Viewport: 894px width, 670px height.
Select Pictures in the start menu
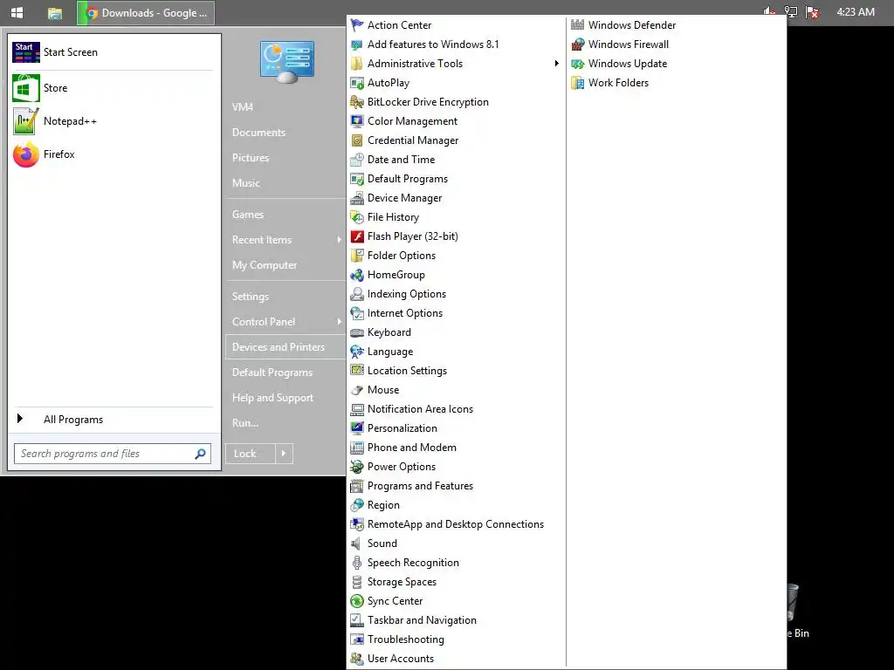[x=251, y=158]
